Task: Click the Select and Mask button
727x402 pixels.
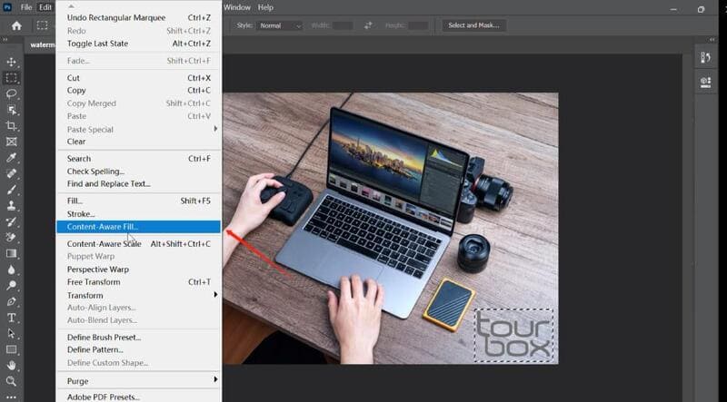Action: 473,25
